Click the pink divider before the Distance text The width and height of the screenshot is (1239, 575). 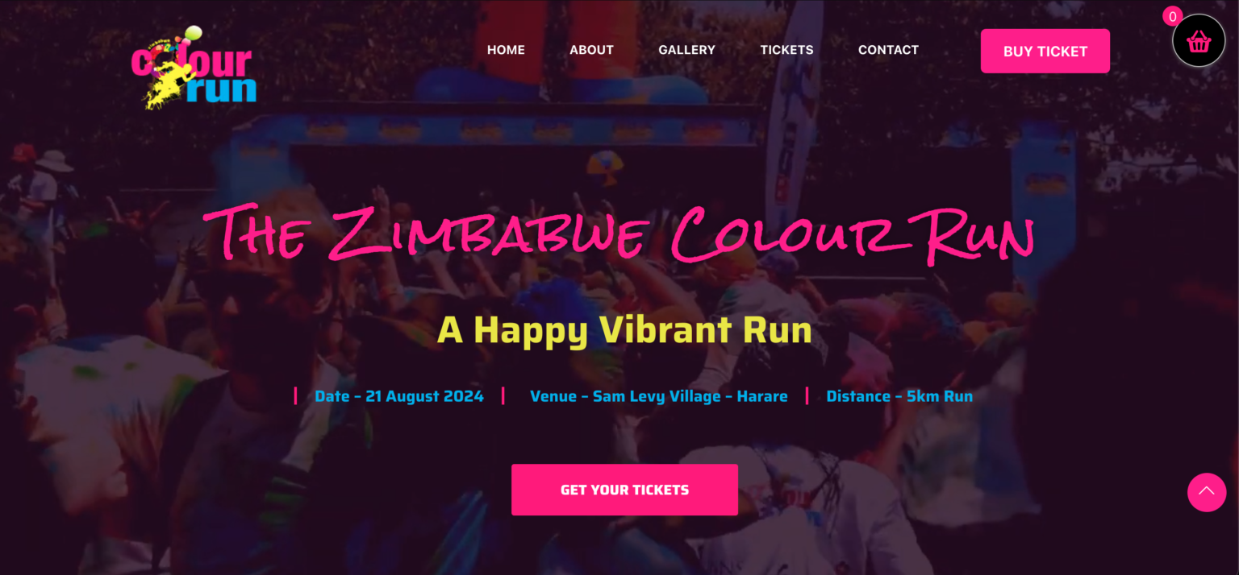point(807,396)
